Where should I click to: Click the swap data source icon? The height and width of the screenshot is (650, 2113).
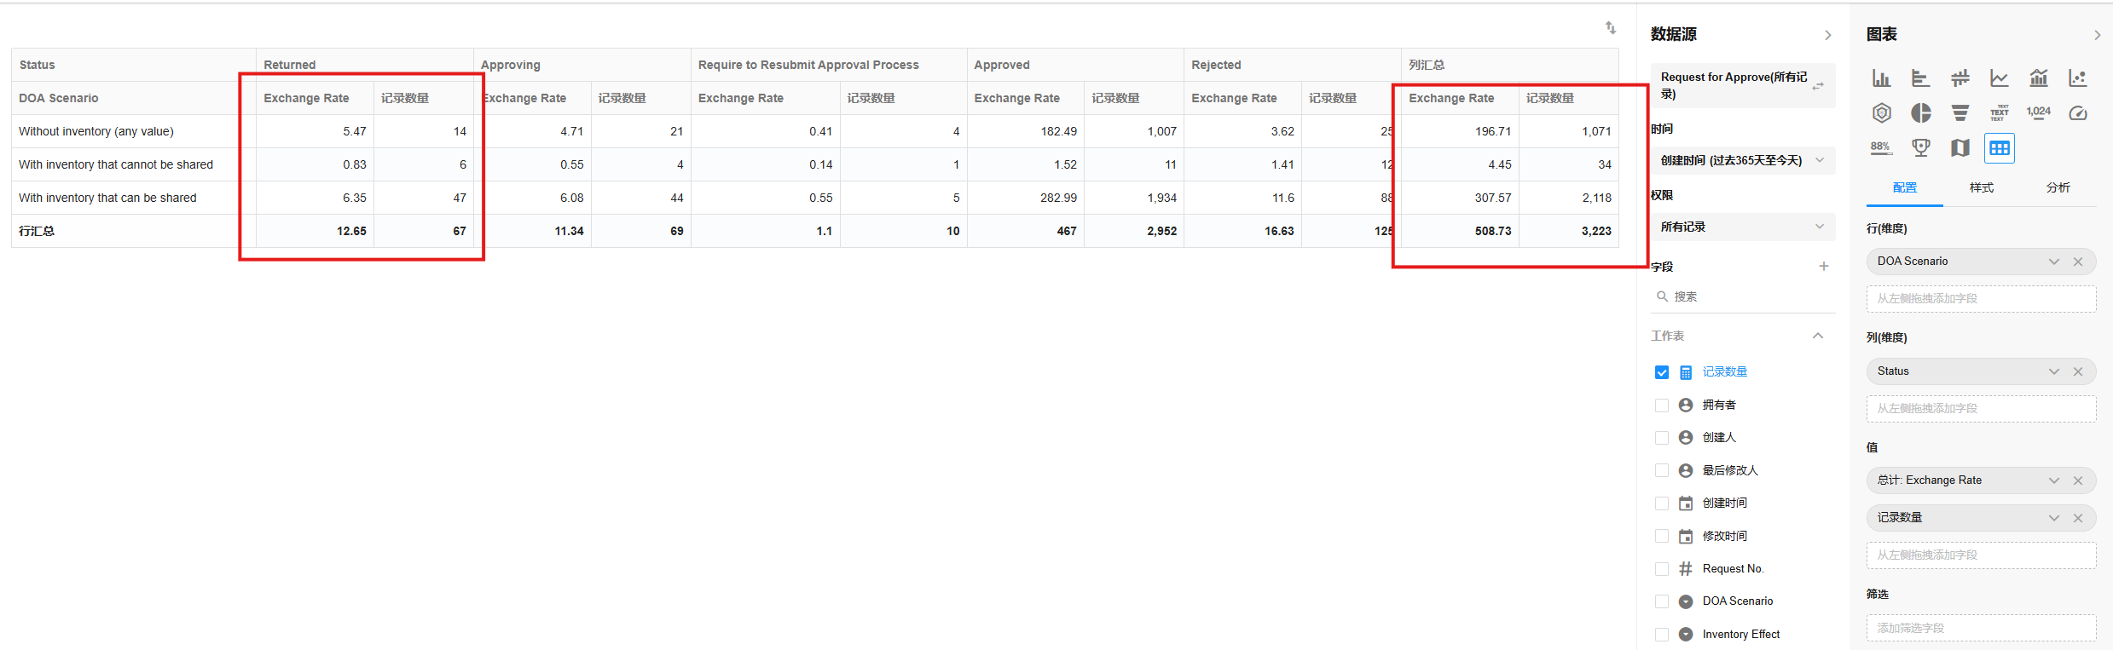coord(1818,85)
